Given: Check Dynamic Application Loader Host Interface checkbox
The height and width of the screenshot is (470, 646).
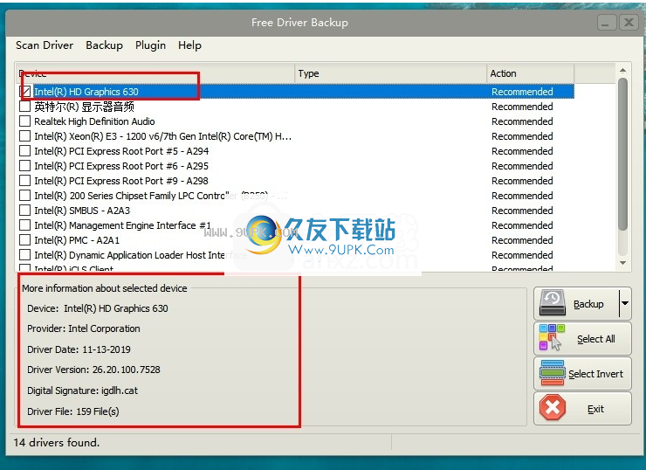Looking at the screenshot, I should [25, 255].
